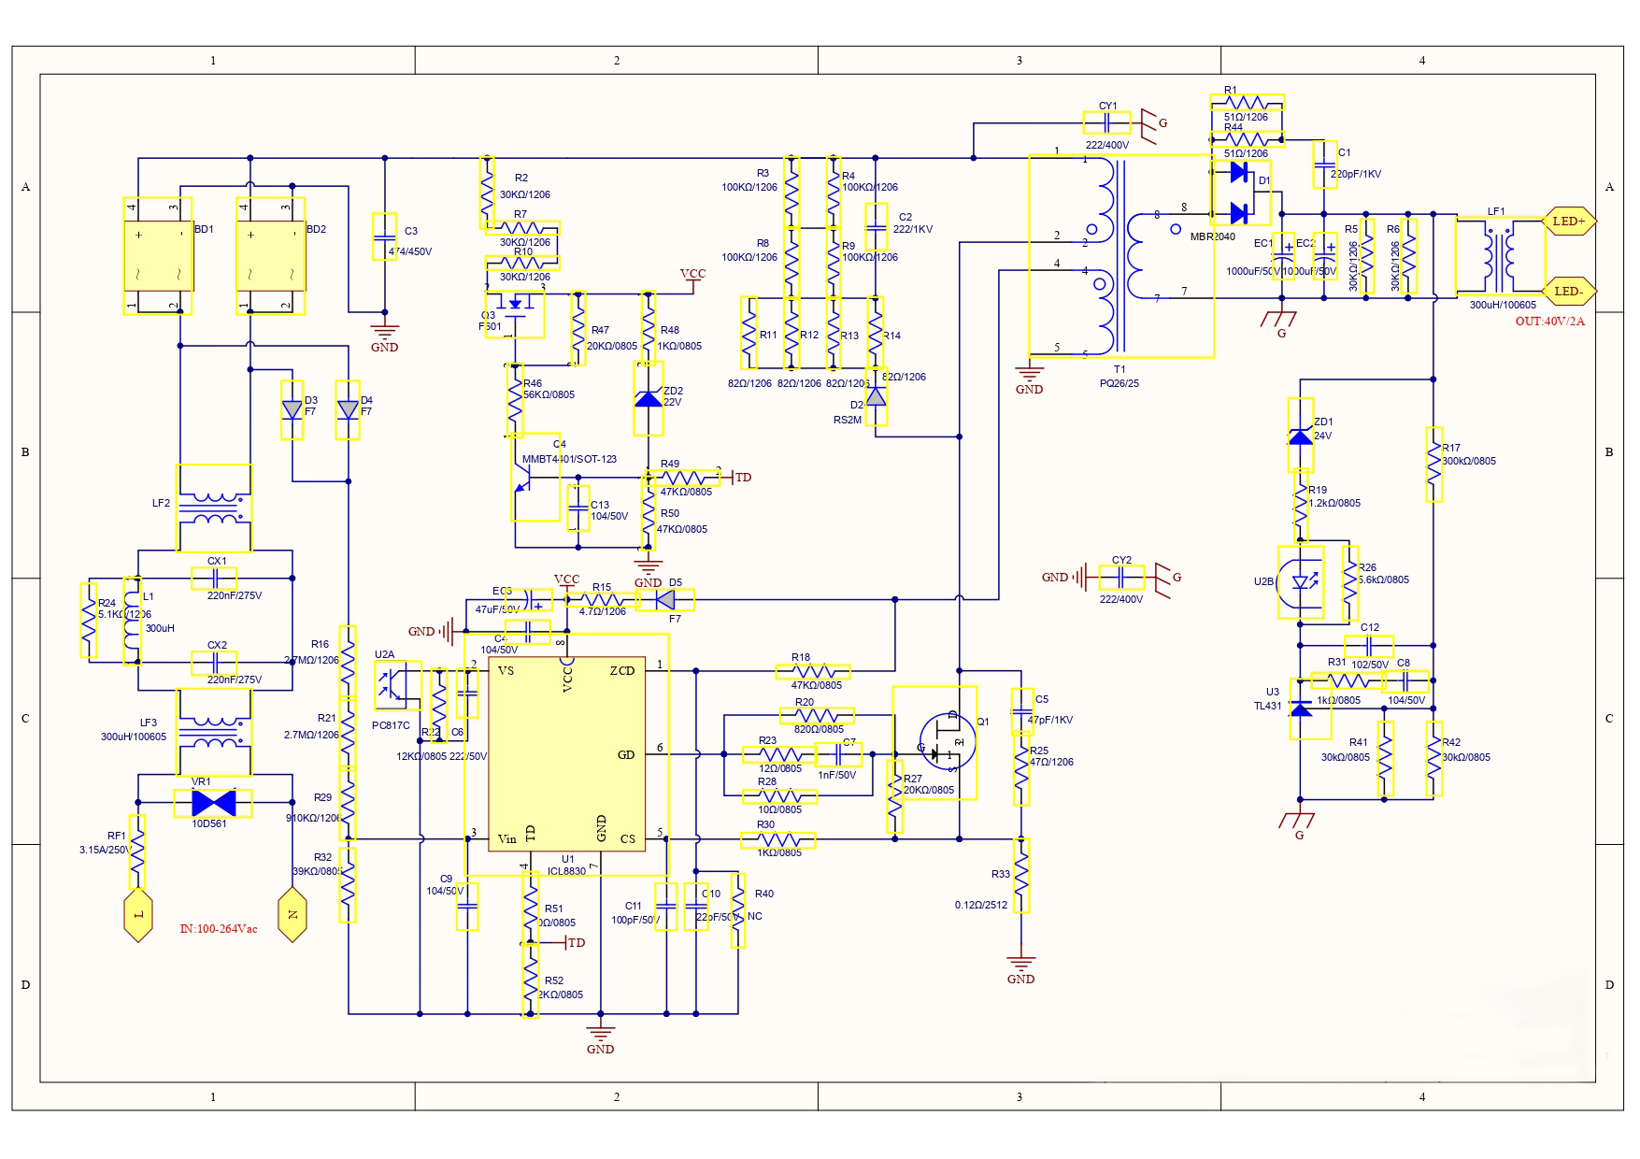Select the CY1 222/400V capacitor
Screen dimensions: 1640x1159
tap(1106, 122)
